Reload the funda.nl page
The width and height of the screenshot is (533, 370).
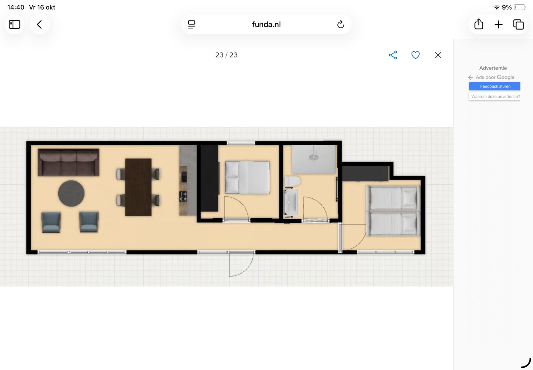341,24
